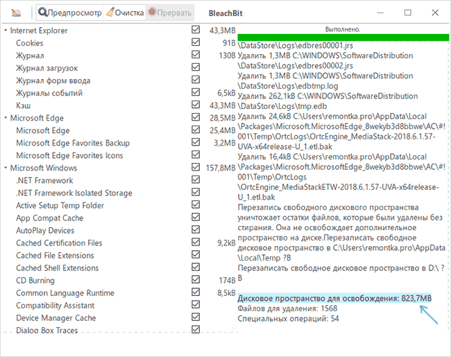Uncheck the Microsoft Windows group checkbox
The width and height of the screenshot is (451, 357).
pyautogui.click(x=196, y=167)
